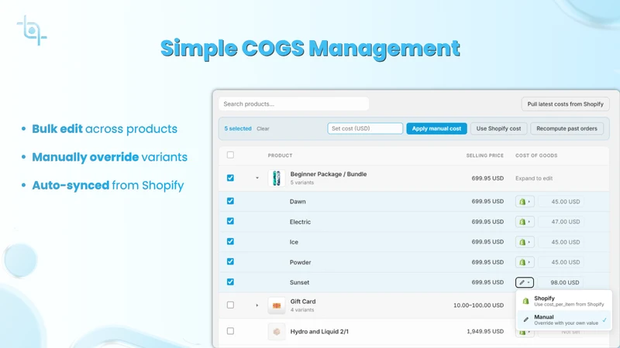Click the Search products field
Image resolution: width=620 pixels, height=348 pixels.
294,104
